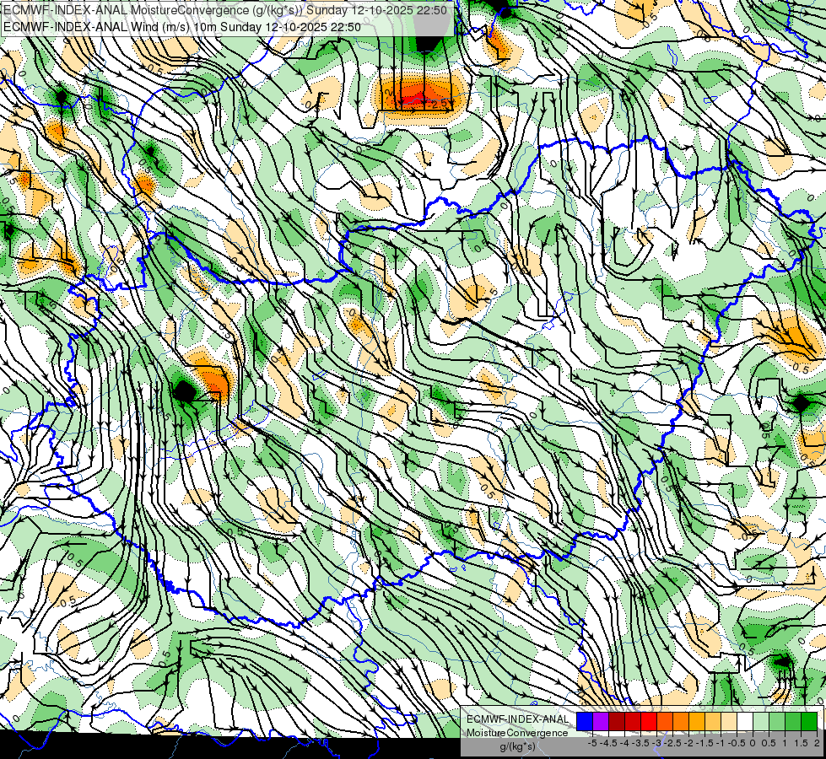
Task: Click the -2.5 contour label in top red patch
Action: pos(439,105)
